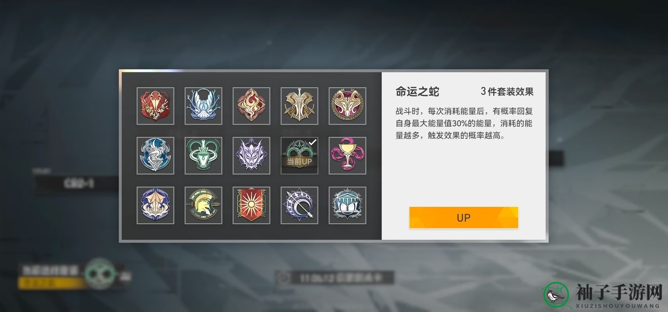Choose the round laurel wreath gold emblem
This screenshot has height=312, width=668.
348,106
